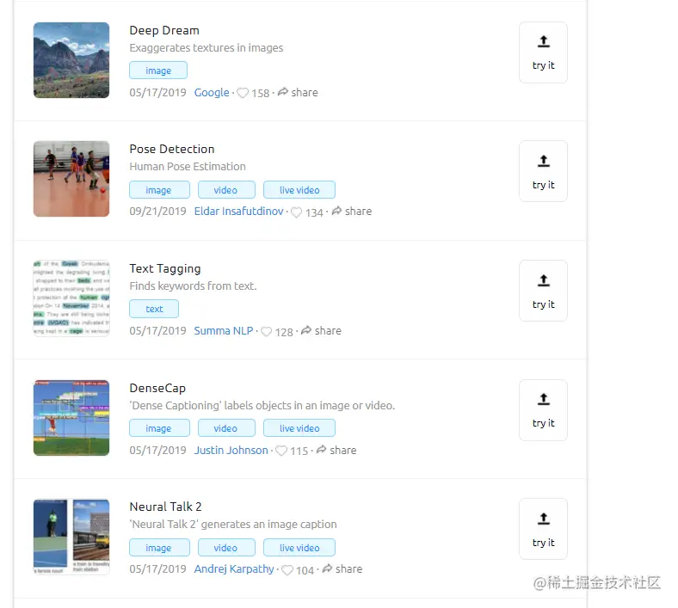
Task: Click the upload arrow icon for Text Tagging
Action: point(543,280)
